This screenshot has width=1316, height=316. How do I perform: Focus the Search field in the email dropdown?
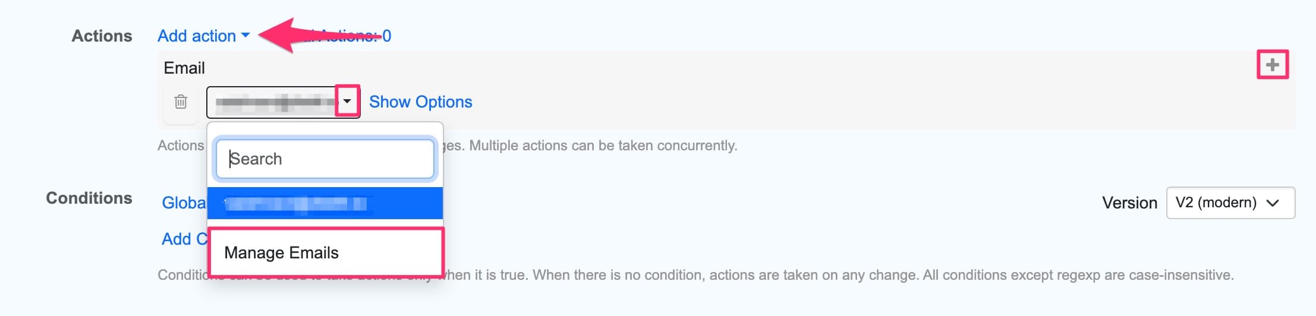pyautogui.click(x=325, y=159)
